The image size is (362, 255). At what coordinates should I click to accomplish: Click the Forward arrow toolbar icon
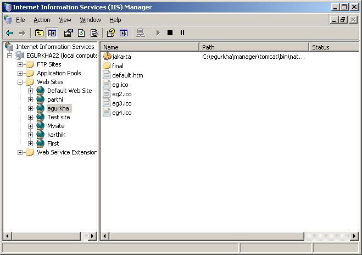point(22,33)
